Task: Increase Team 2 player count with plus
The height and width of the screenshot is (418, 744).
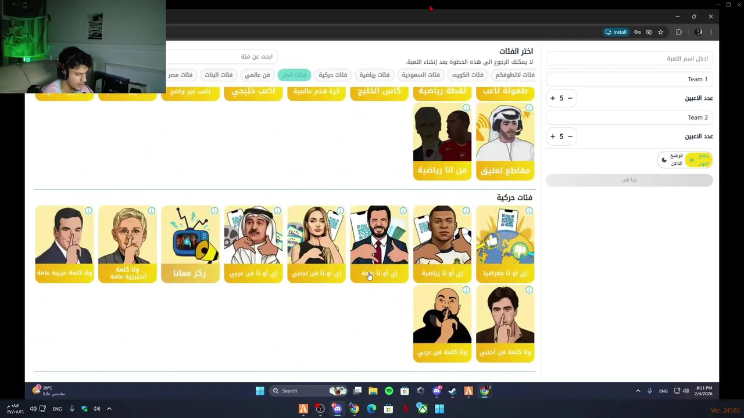Action: (x=553, y=136)
